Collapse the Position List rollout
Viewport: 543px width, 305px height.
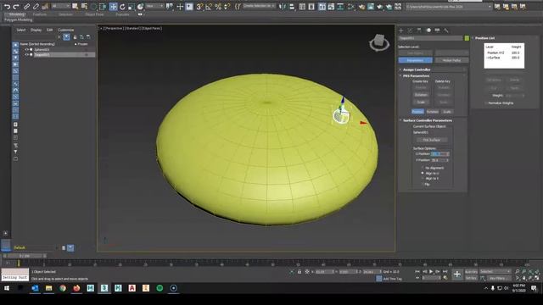484,38
